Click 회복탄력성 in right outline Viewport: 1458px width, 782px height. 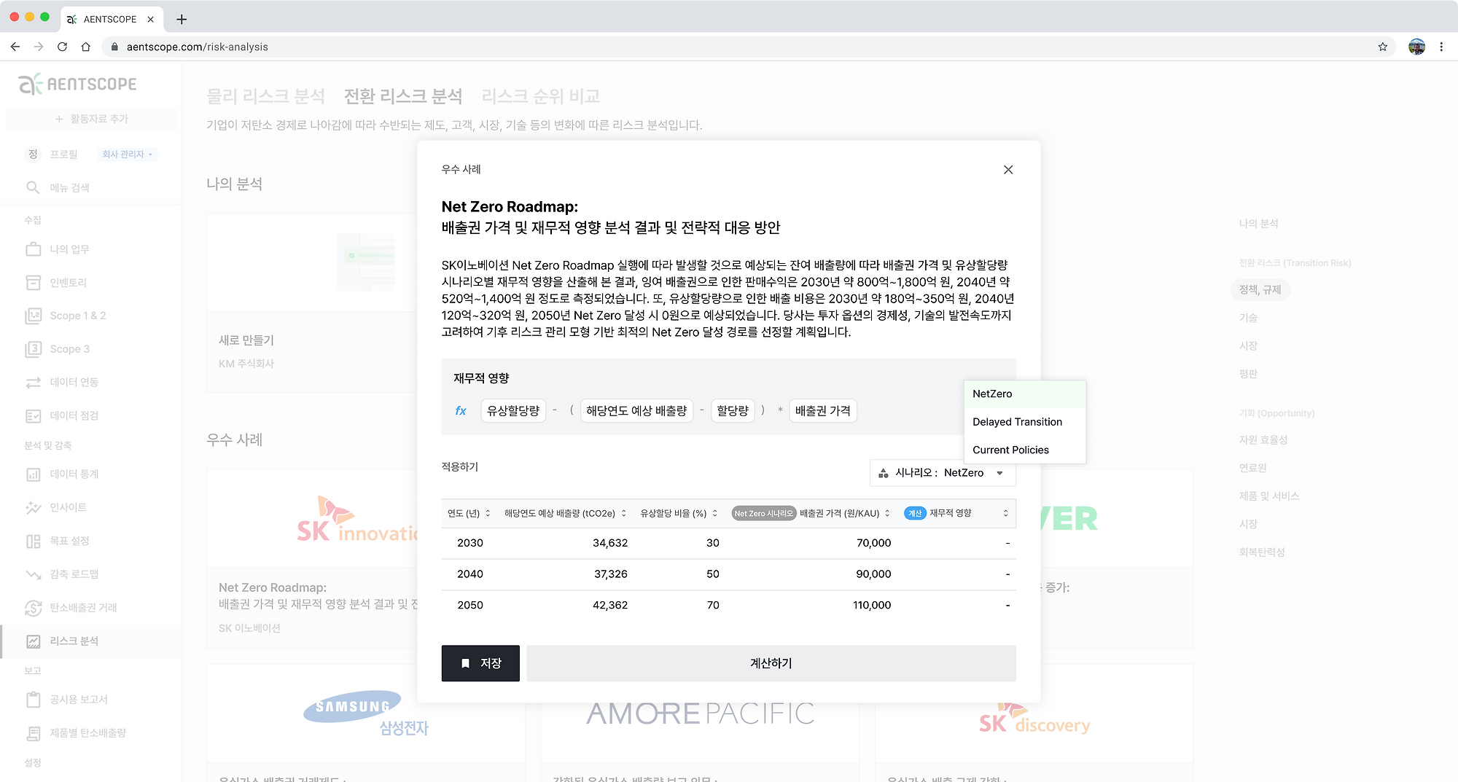click(1262, 552)
